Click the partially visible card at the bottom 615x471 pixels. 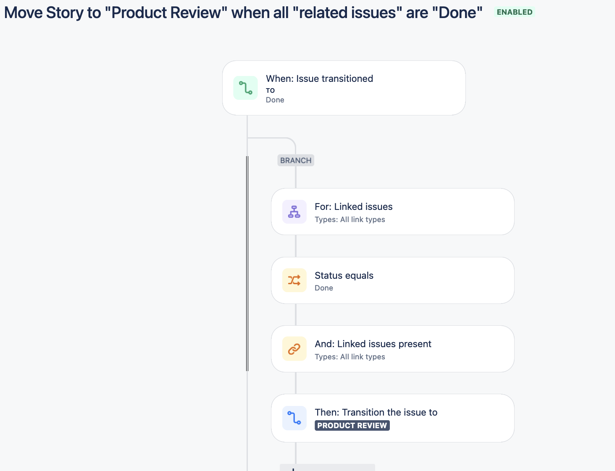[x=327, y=468]
